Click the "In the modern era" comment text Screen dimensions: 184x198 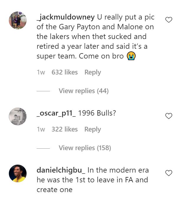(118, 170)
